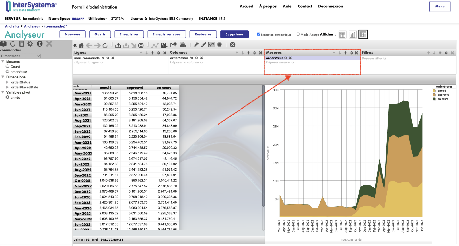Click the annulé legend color swatch
The width and height of the screenshot is (459, 246).
(434, 91)
